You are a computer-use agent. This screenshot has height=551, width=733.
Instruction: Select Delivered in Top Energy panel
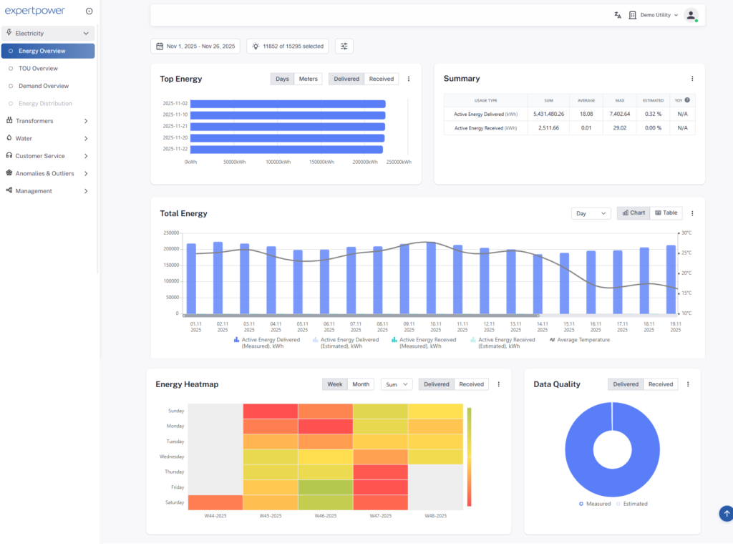tap(346, 79)
